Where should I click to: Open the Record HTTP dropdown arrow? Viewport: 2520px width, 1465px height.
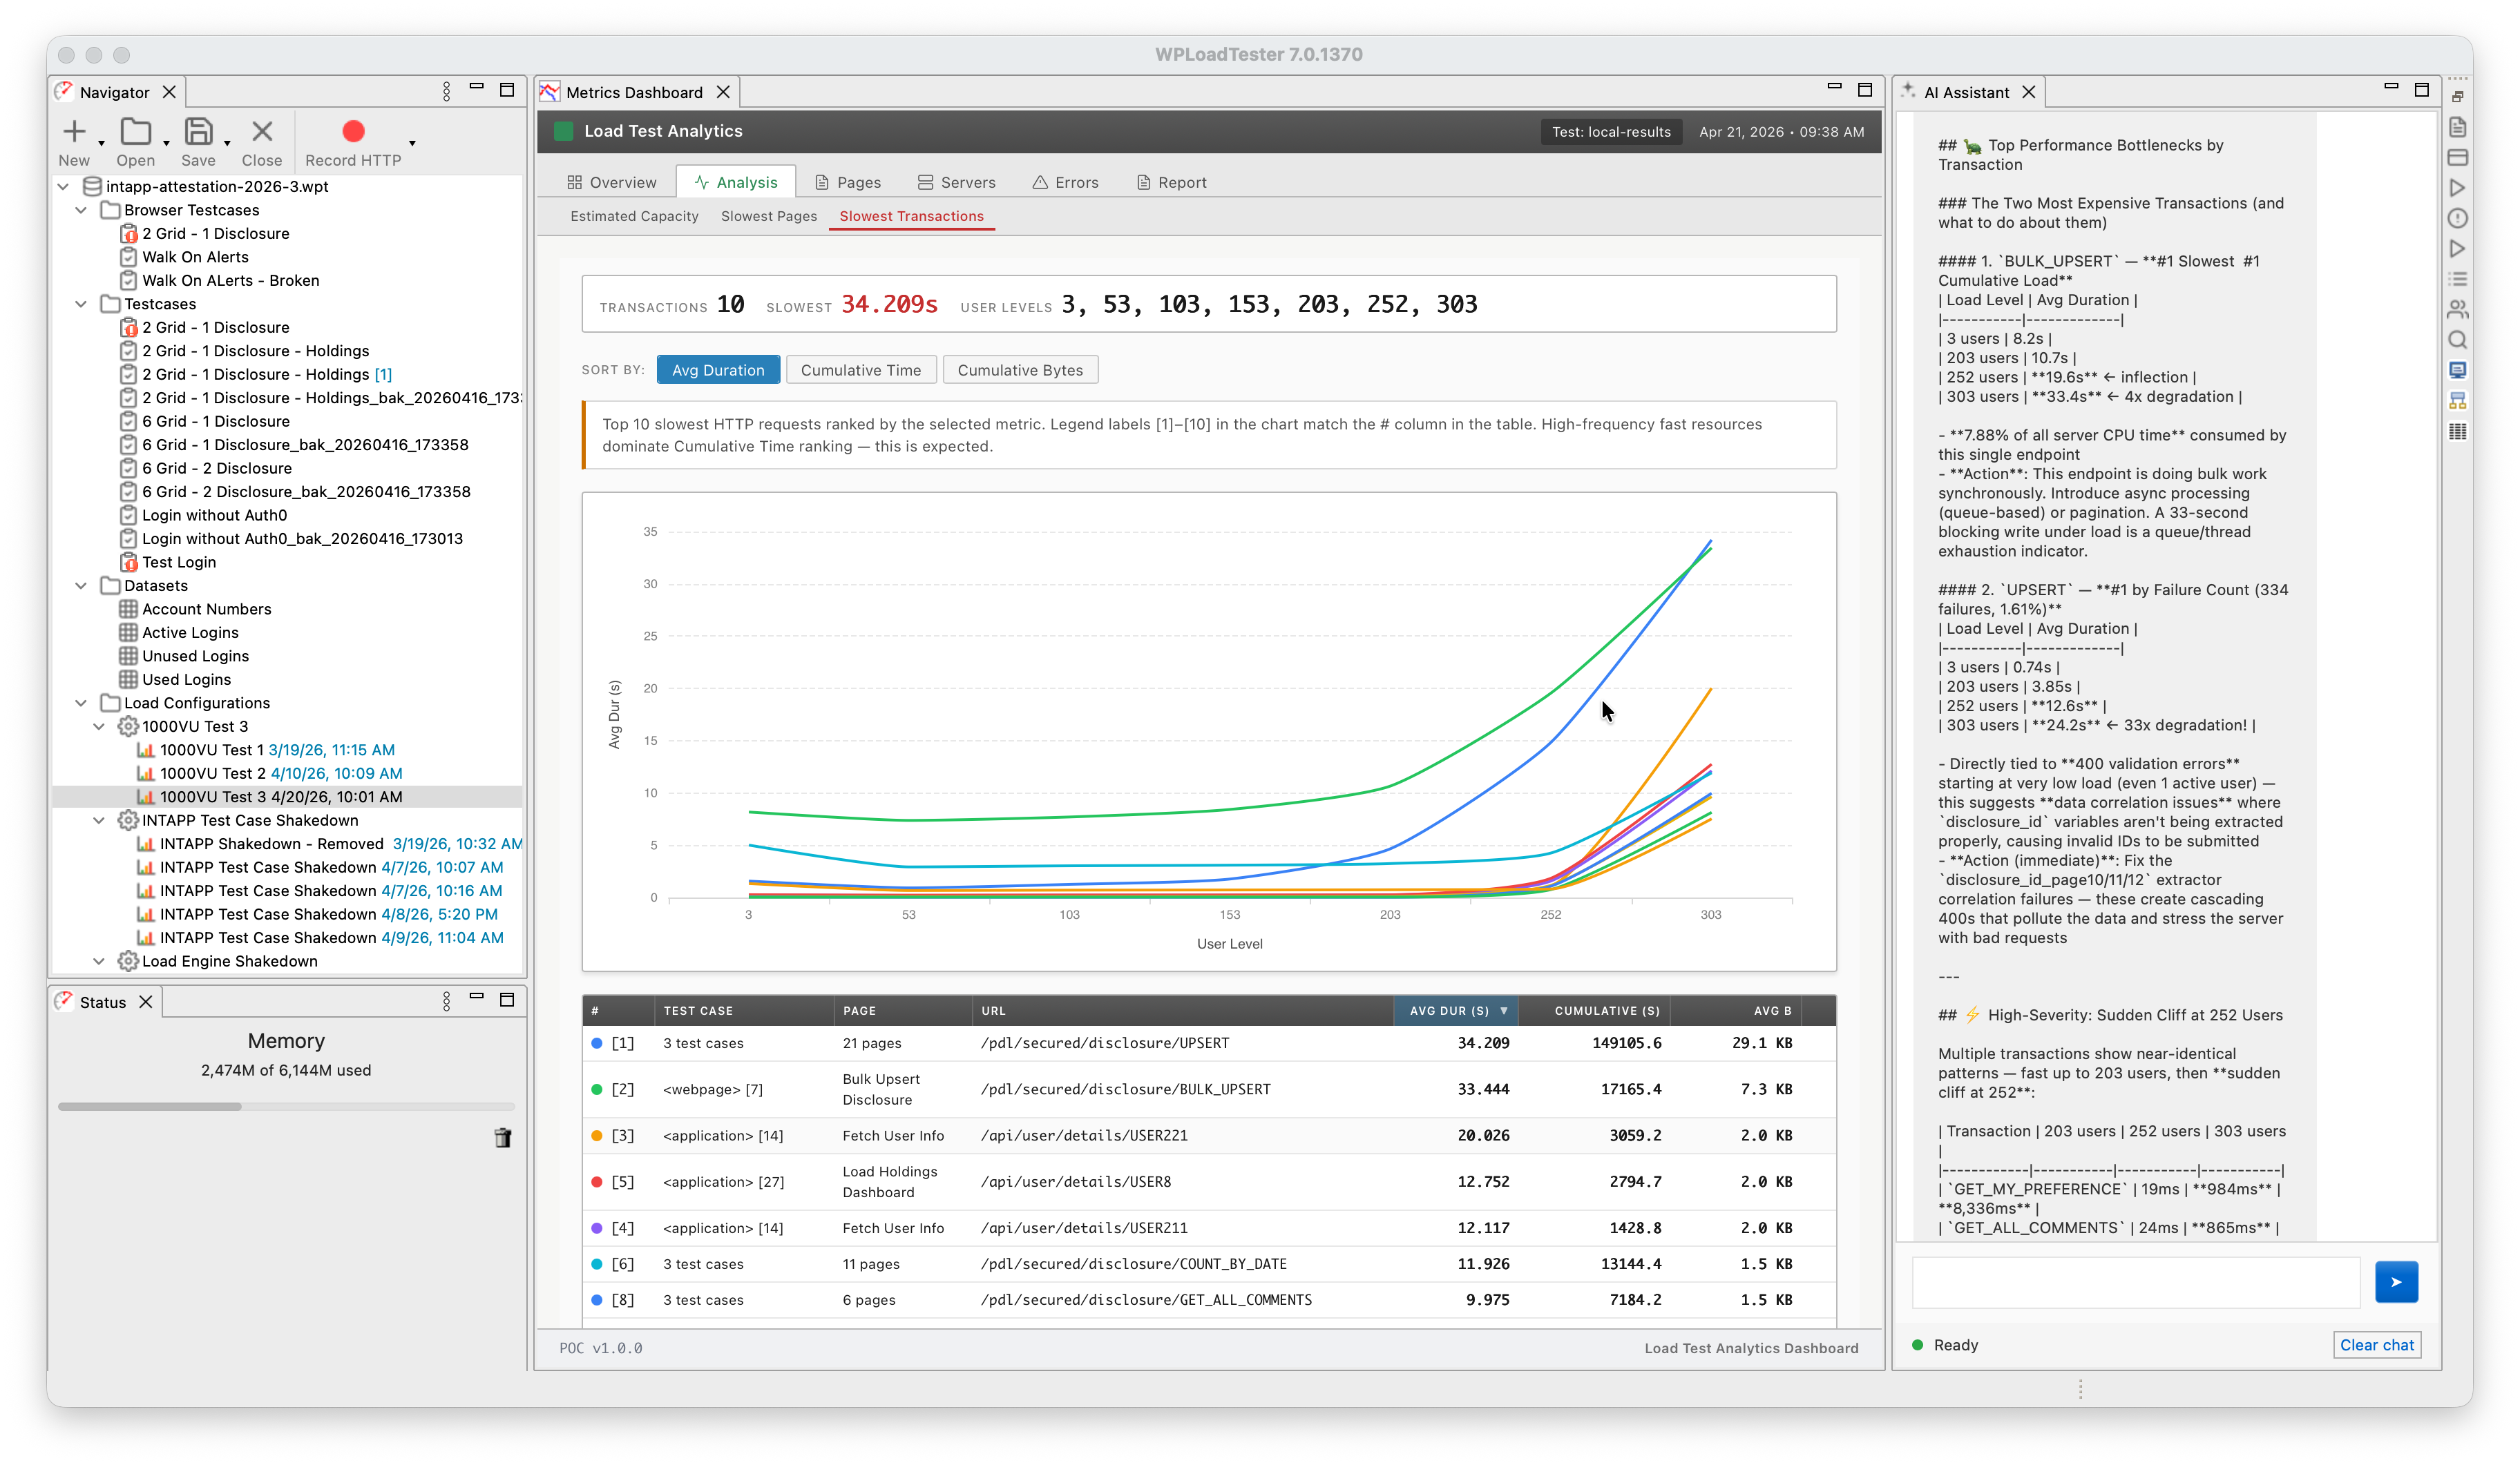coord(411,143)
